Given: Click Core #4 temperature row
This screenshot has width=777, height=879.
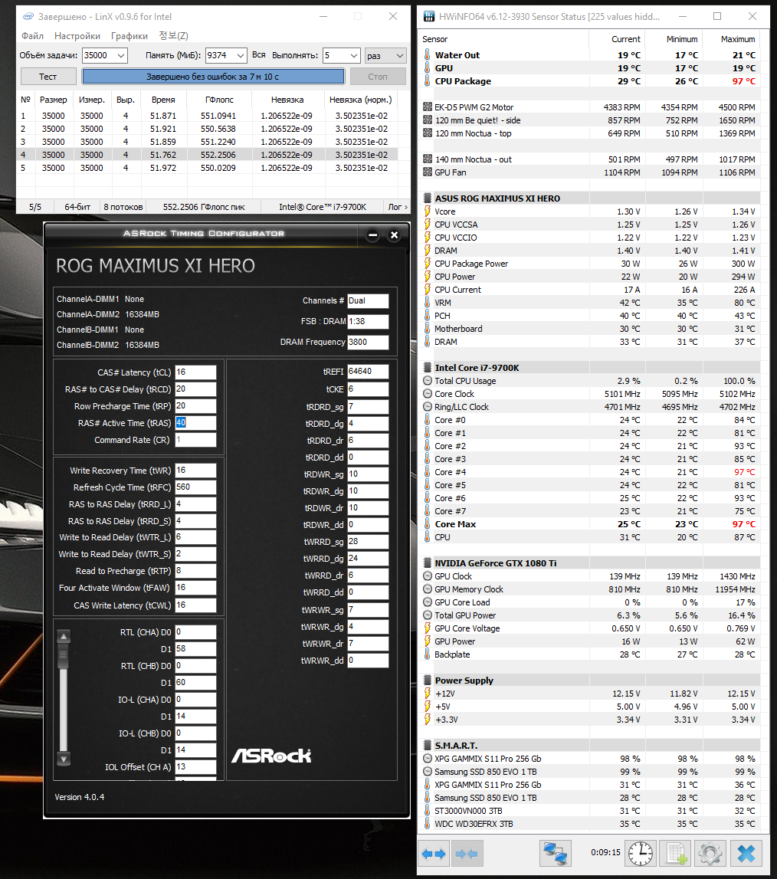Looking at the screenshot, I should click(590, 472).
